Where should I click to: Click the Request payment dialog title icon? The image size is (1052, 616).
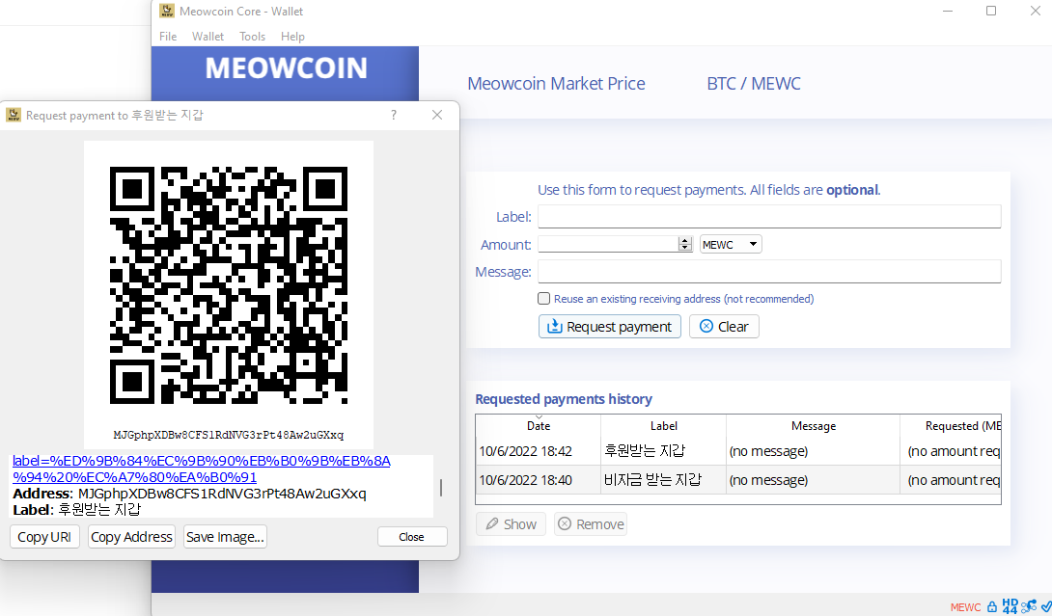[x=14, y=116]
